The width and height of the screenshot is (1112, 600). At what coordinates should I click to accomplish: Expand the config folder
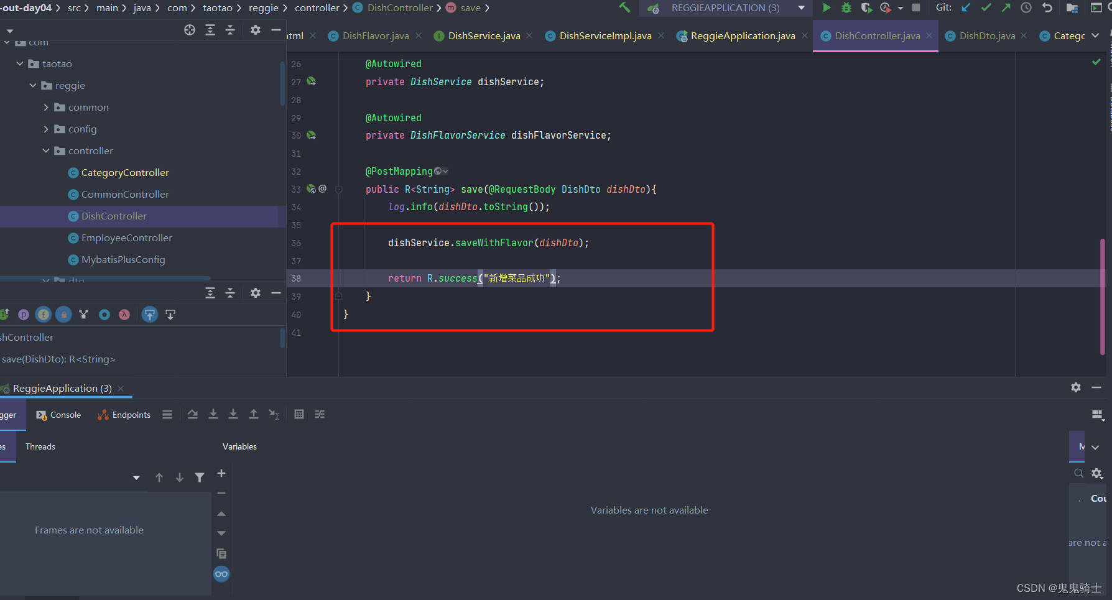click(x=46, y=129)
